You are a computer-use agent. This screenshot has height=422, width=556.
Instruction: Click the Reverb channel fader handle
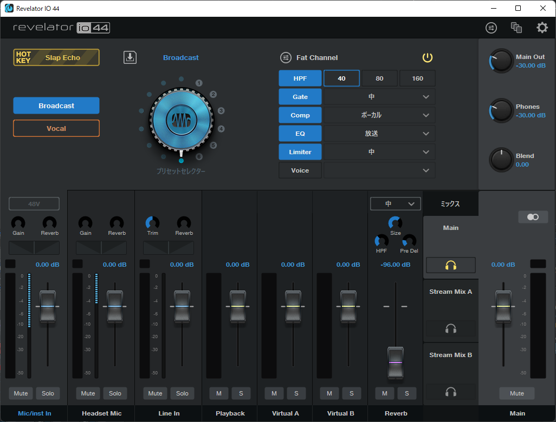[396, 362]
